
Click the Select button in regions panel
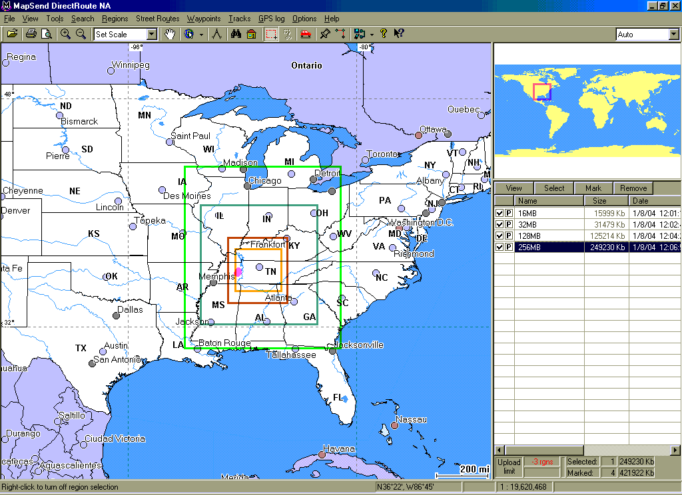[x=553, y=188]
